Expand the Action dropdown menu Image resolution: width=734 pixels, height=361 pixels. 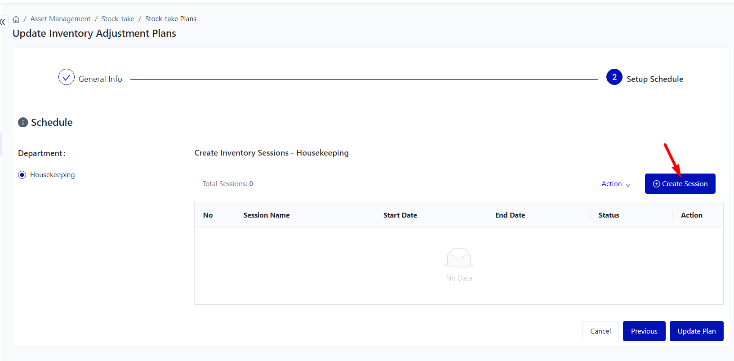(x=612, y=184)
